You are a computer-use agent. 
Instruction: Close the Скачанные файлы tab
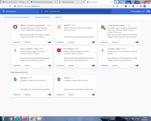point(84,2)
